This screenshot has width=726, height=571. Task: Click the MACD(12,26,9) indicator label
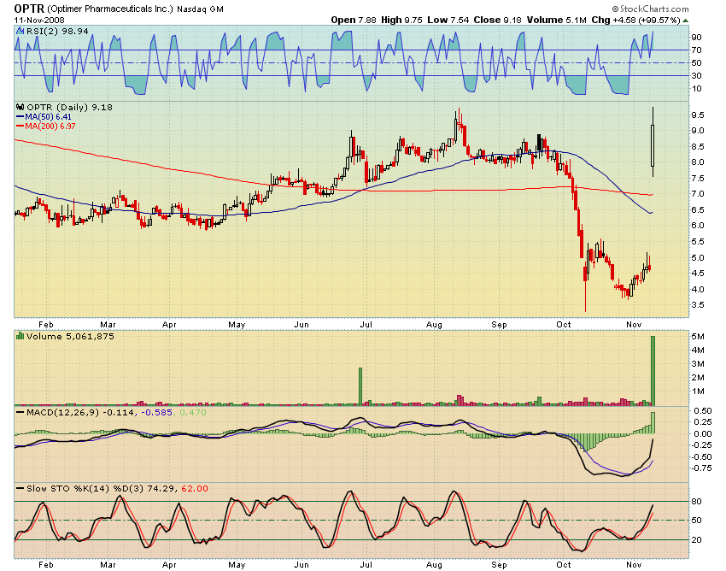coord(62,412)
